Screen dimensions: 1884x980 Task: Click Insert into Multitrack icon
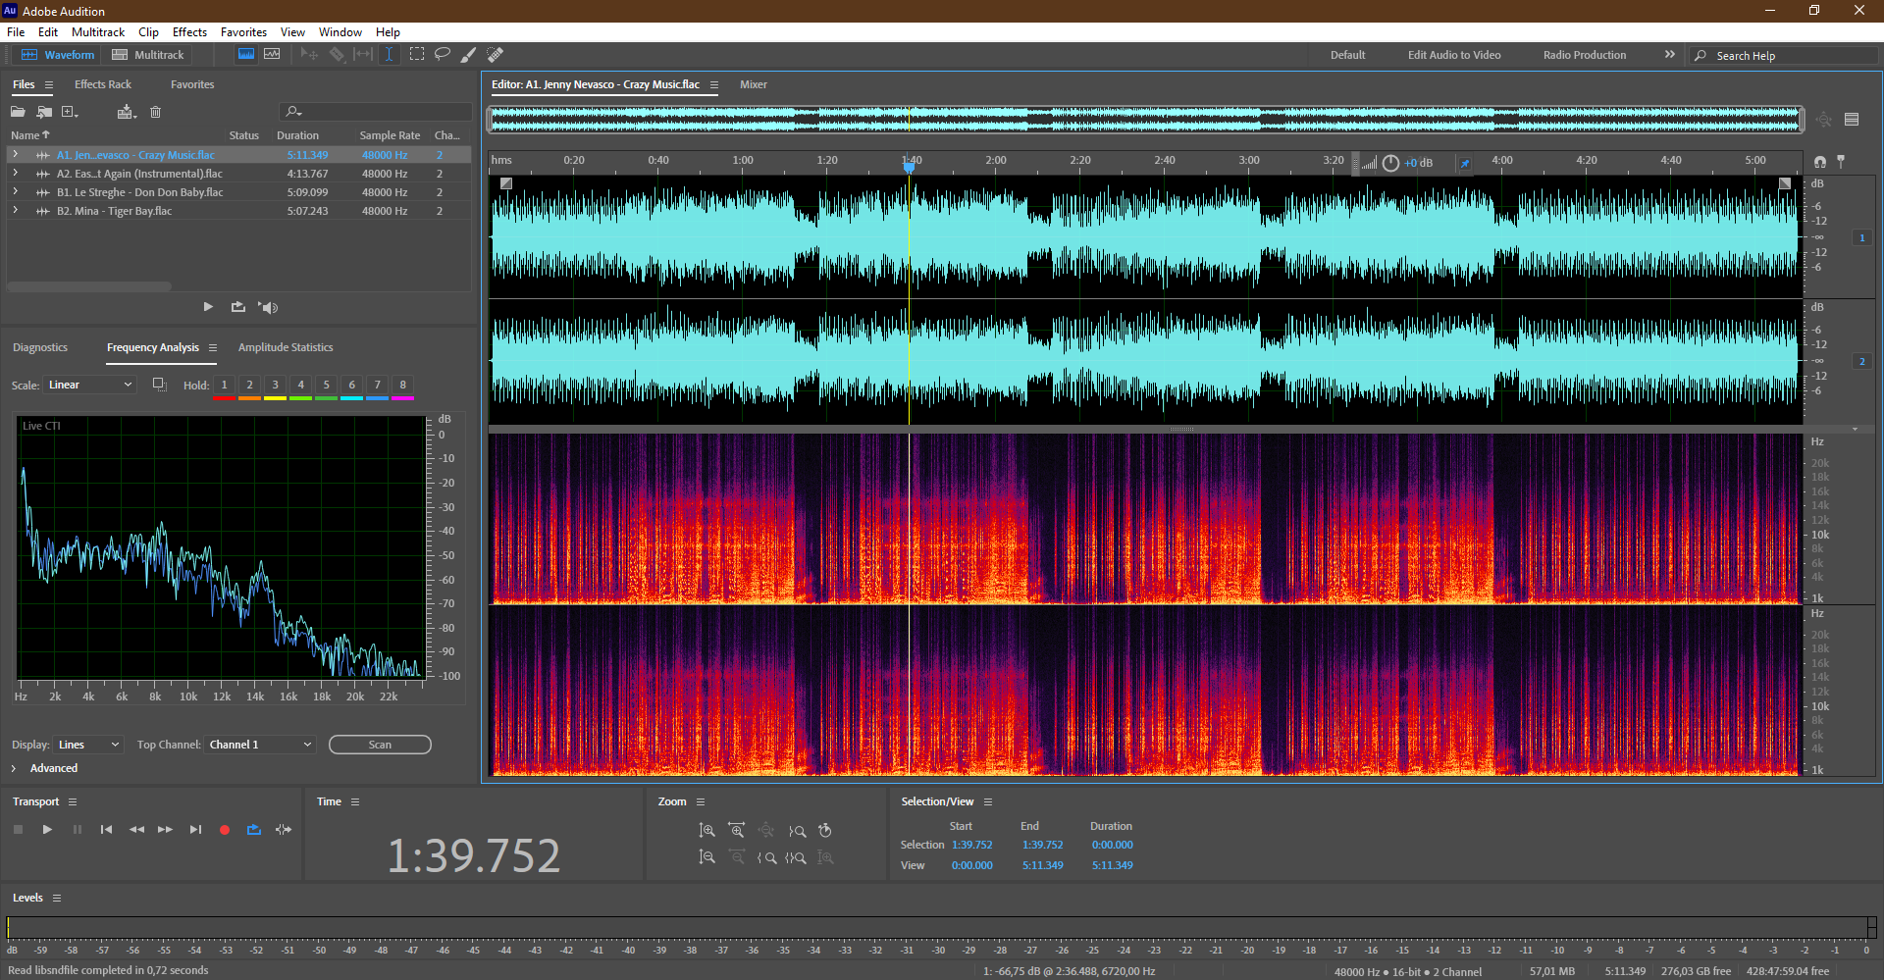click(126, 112)
